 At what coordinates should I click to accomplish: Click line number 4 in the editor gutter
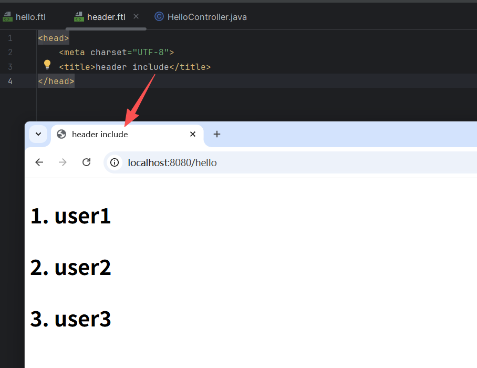point(10,81)
